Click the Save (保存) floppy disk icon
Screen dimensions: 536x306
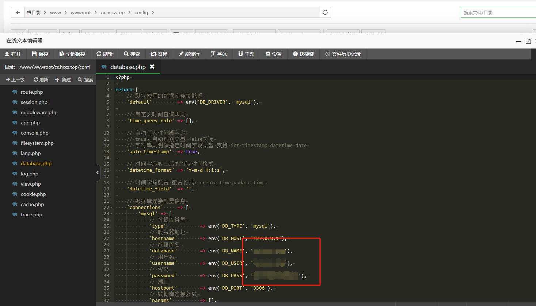tap(34, 54)
